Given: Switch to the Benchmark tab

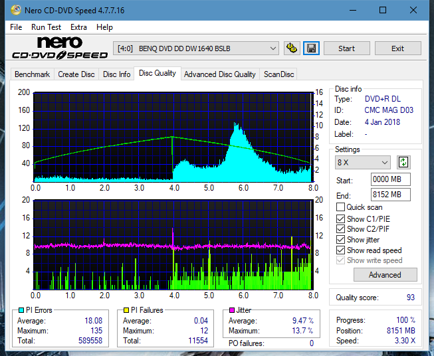Looking at the screenshot, I should (32, 74).
